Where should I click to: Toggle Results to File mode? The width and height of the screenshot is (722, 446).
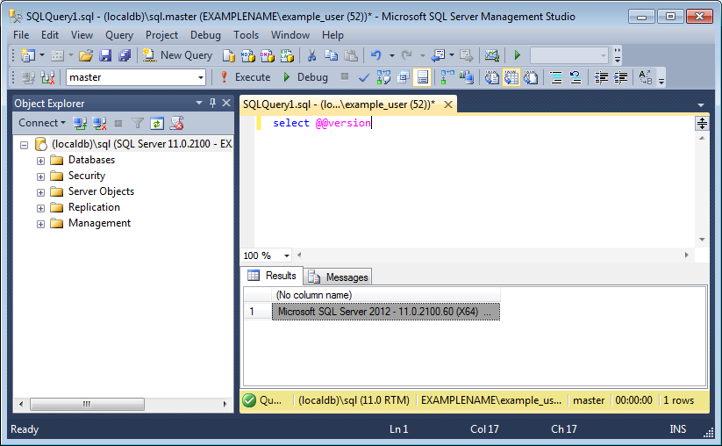click(531, 77)
